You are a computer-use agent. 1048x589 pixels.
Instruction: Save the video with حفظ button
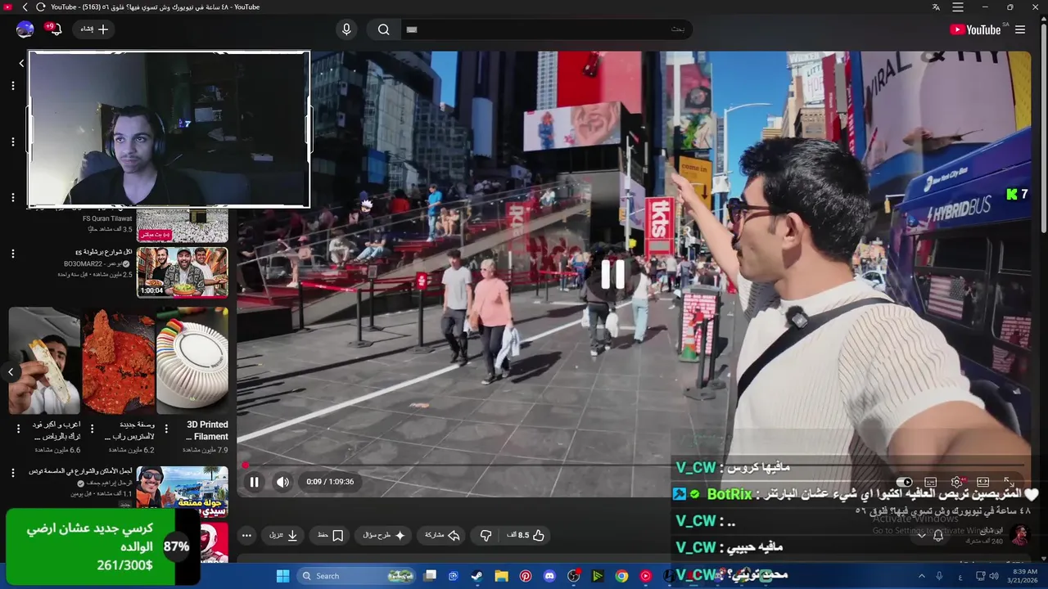331,536
